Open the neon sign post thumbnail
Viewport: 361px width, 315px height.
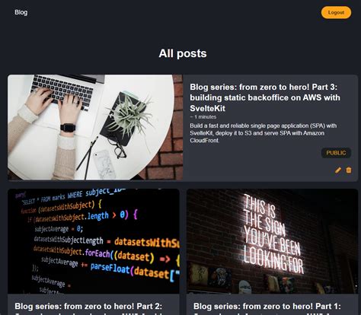pyautogui.click(x=272, y=241)
